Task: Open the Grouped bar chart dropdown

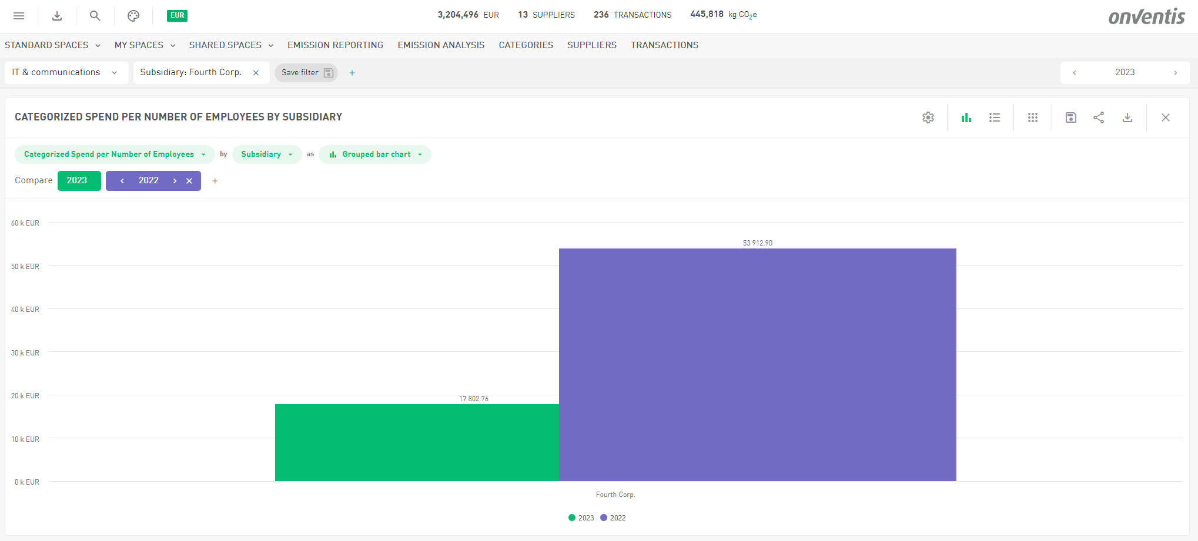Action: tap(375, 154)
